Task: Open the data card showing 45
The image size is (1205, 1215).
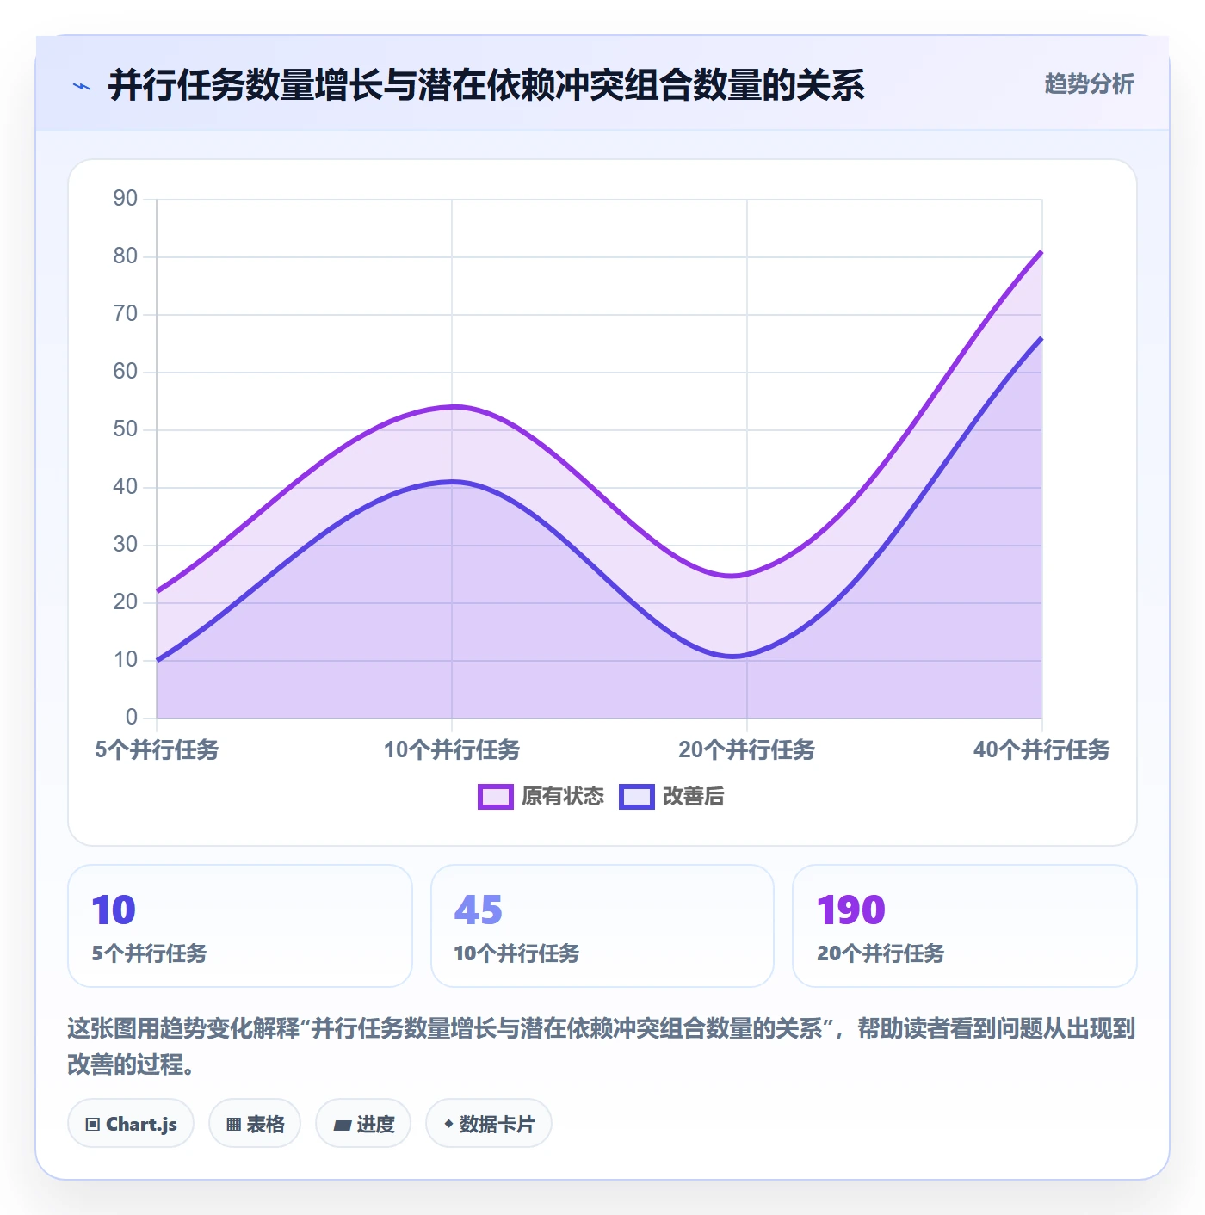Action: [602, 926]
